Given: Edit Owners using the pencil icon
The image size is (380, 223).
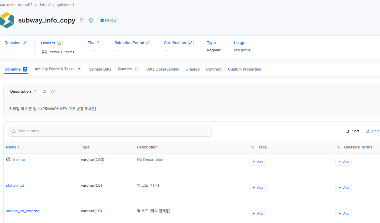Looking at the screenshot, I should tap(60, 43).
